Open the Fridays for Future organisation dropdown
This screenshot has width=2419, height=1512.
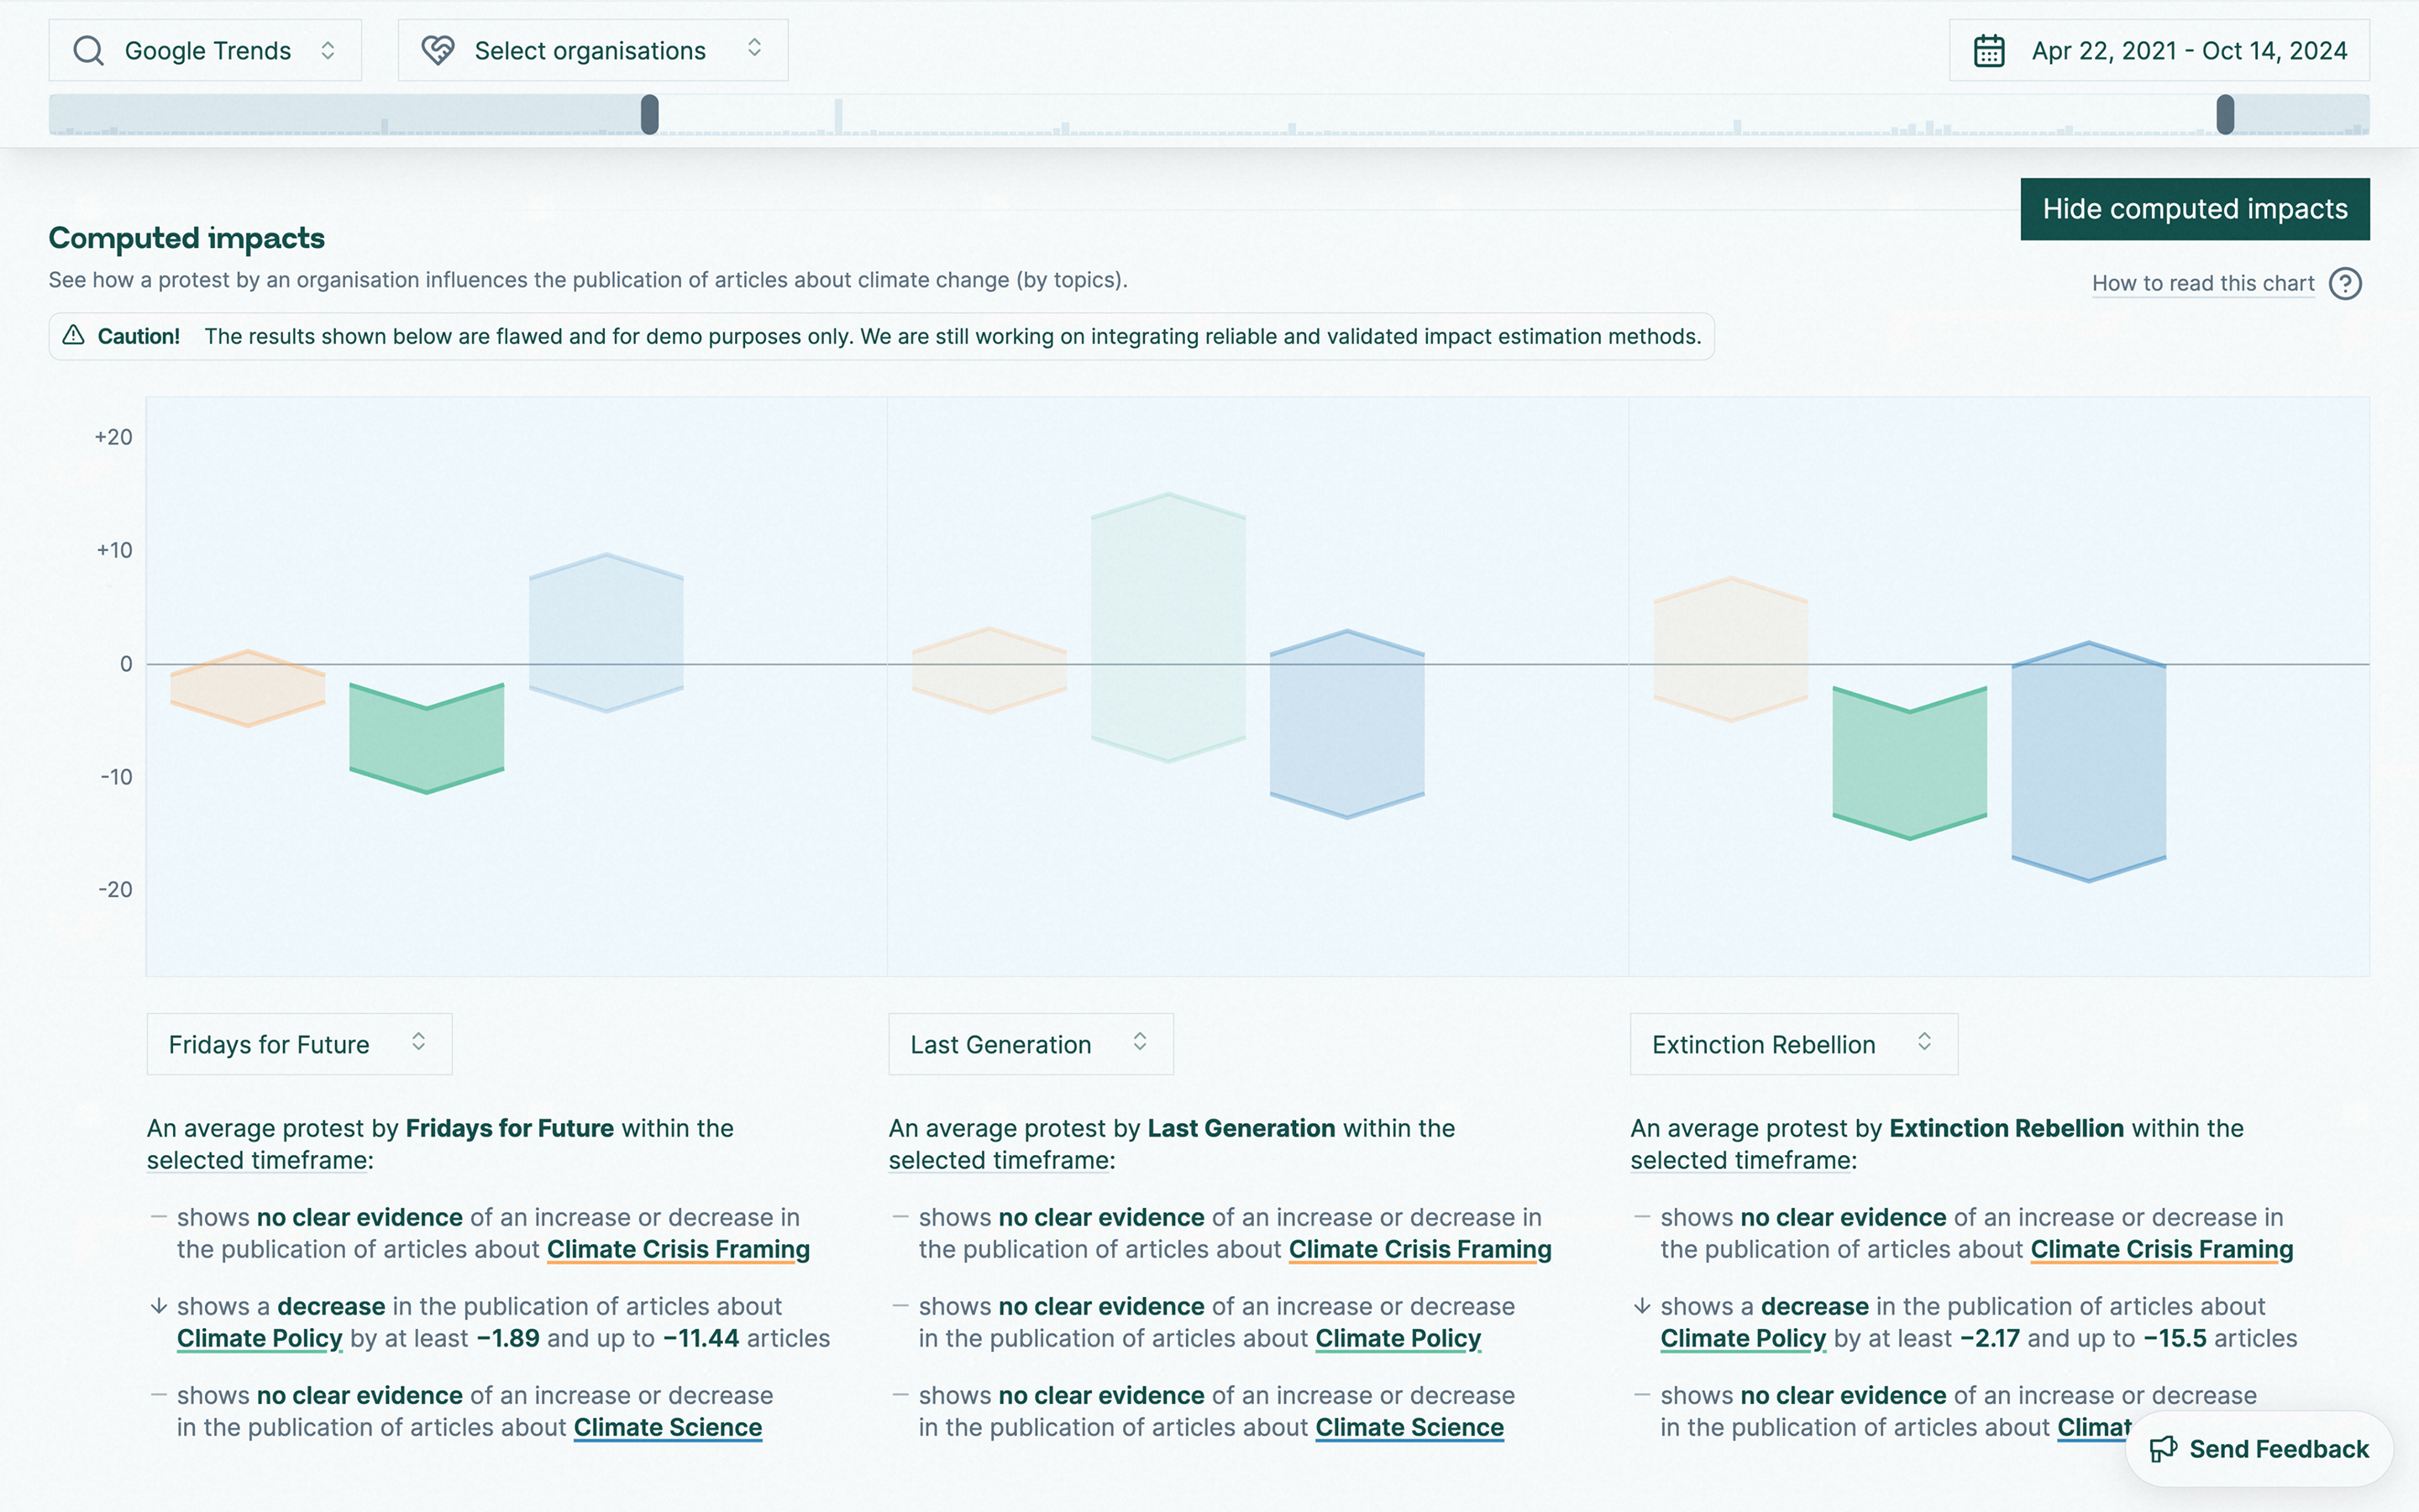click(x=299, y=1044)
